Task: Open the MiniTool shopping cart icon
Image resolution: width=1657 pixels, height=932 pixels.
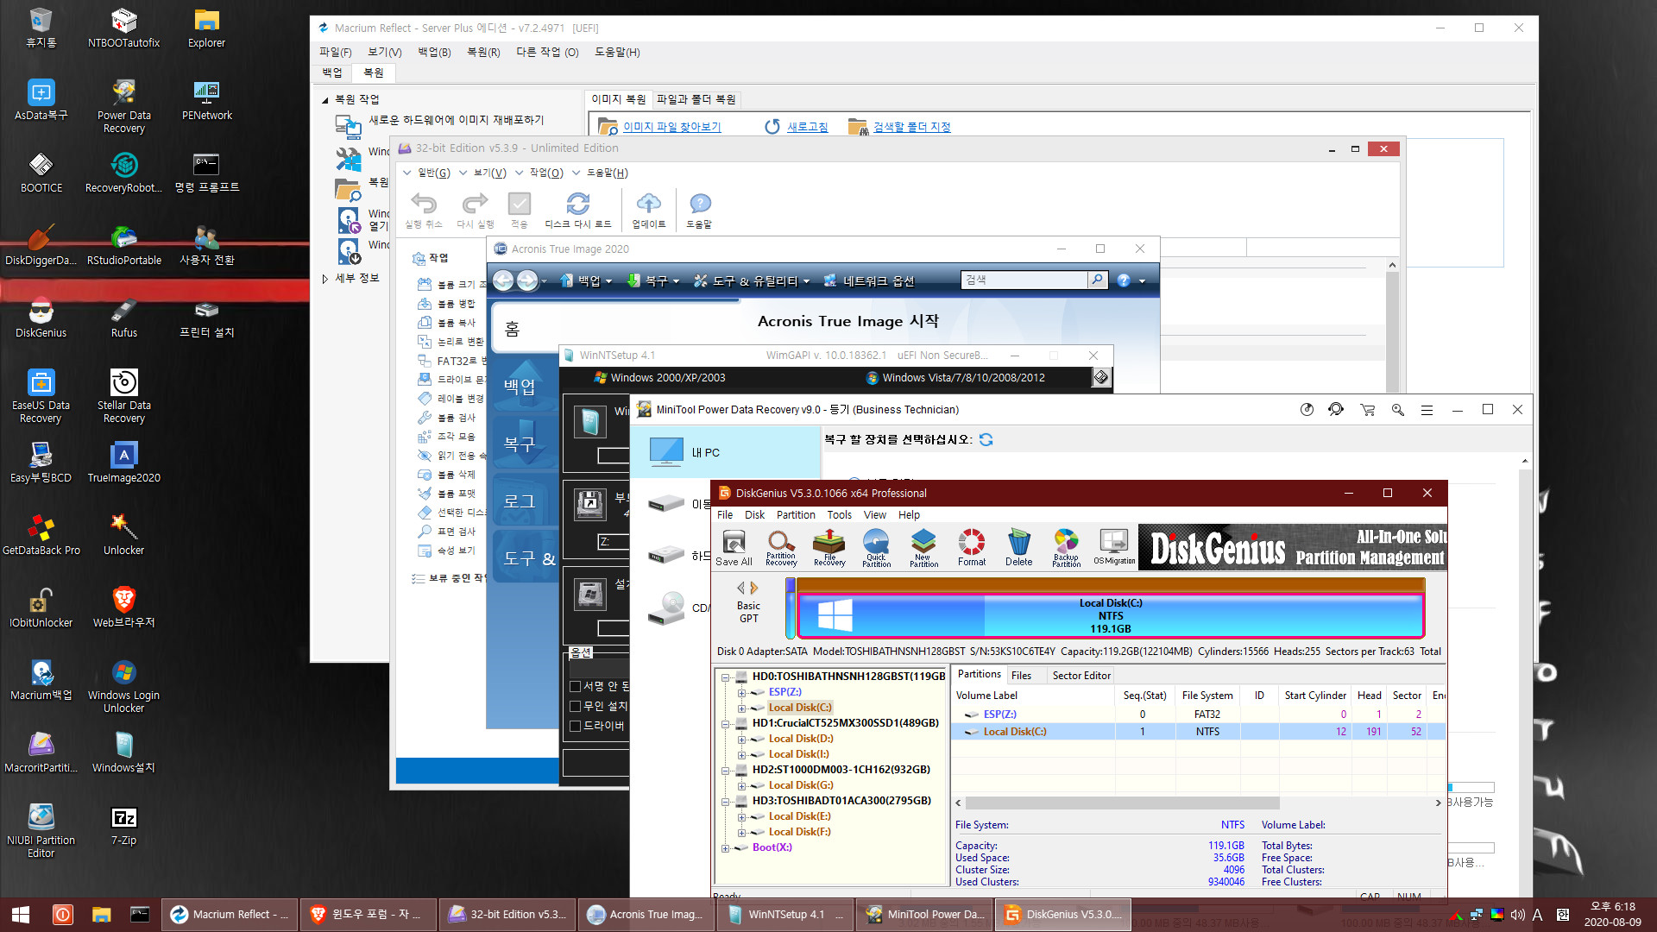Action: click(x=1367, y=410)
